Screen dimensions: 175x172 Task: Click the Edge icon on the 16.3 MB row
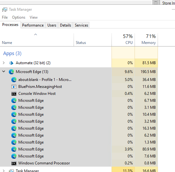click(x=14, y=128)
